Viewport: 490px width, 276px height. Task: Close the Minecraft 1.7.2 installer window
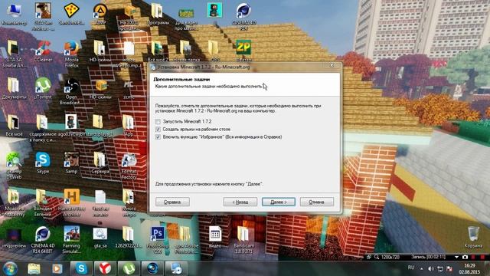pos(332,65)
